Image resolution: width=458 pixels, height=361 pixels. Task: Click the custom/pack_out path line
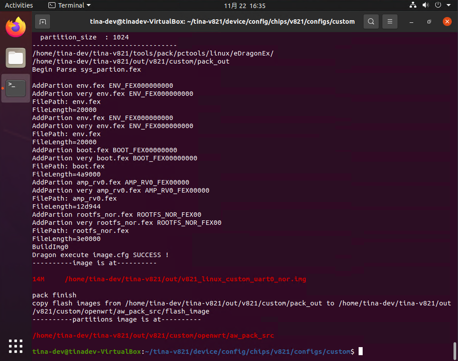[131, 62]
